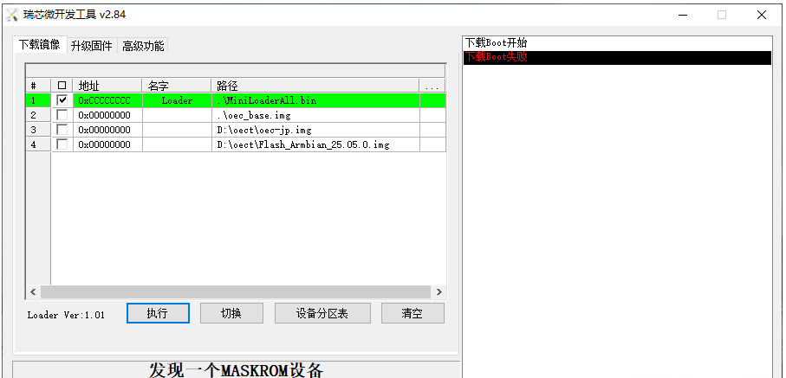Check the Flash_Armbian_25.05.0.img row checkbox
This screenshot has height=378, width=786.
62,144
